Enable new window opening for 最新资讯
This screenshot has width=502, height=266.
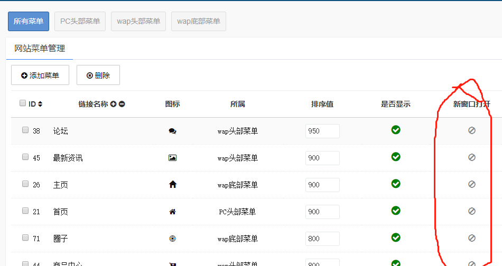coord(472,157)
